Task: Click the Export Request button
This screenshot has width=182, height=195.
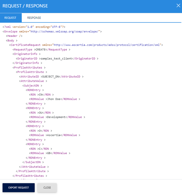Action: (x=19, y=188)
